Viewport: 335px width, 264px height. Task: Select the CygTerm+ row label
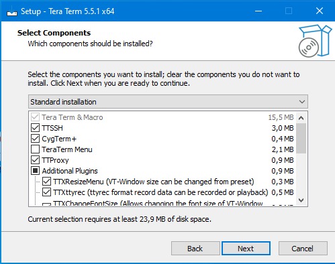coord(59,139)
